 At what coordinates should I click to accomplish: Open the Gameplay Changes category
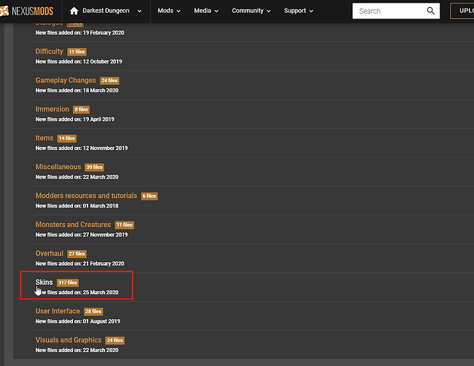(x=66, y=80)
